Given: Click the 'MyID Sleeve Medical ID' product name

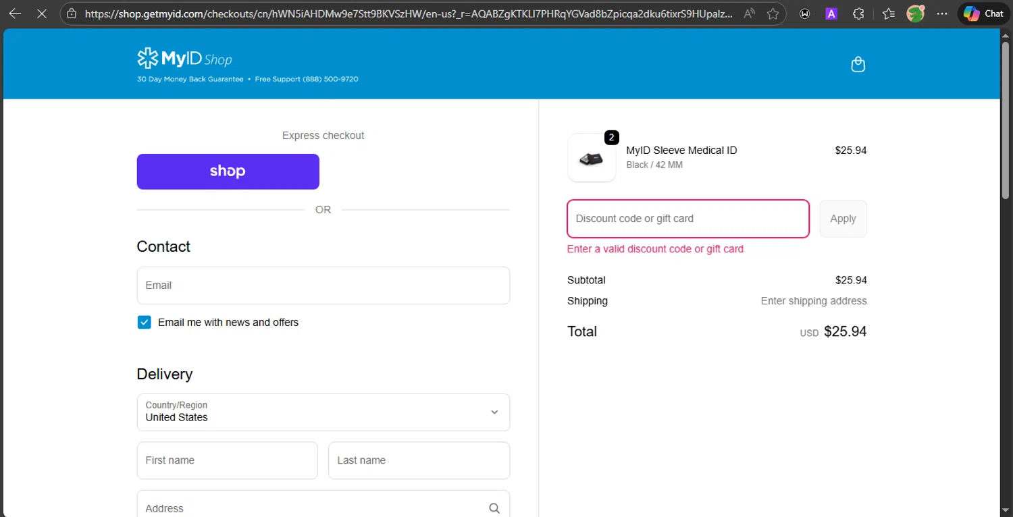Looking at the screenshot, I should point(681,151).
